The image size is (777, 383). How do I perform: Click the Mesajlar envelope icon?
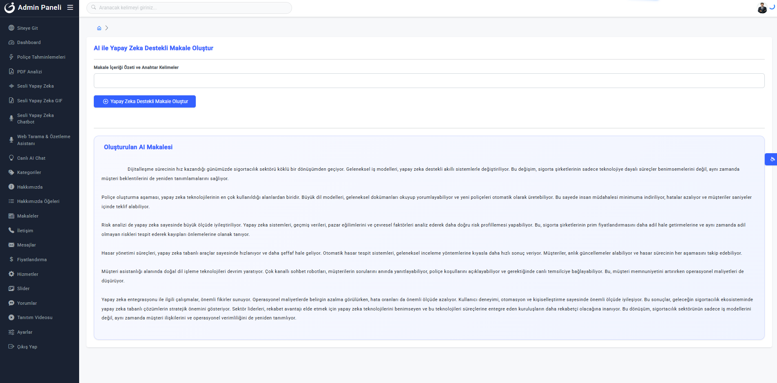(x=11, y=245)
